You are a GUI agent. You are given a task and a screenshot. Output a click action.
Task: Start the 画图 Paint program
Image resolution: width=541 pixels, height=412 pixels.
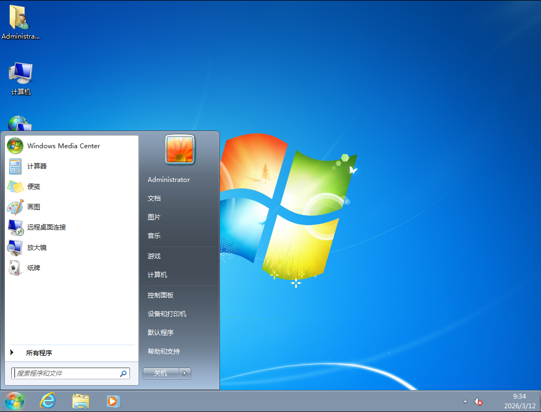[34, 207]
